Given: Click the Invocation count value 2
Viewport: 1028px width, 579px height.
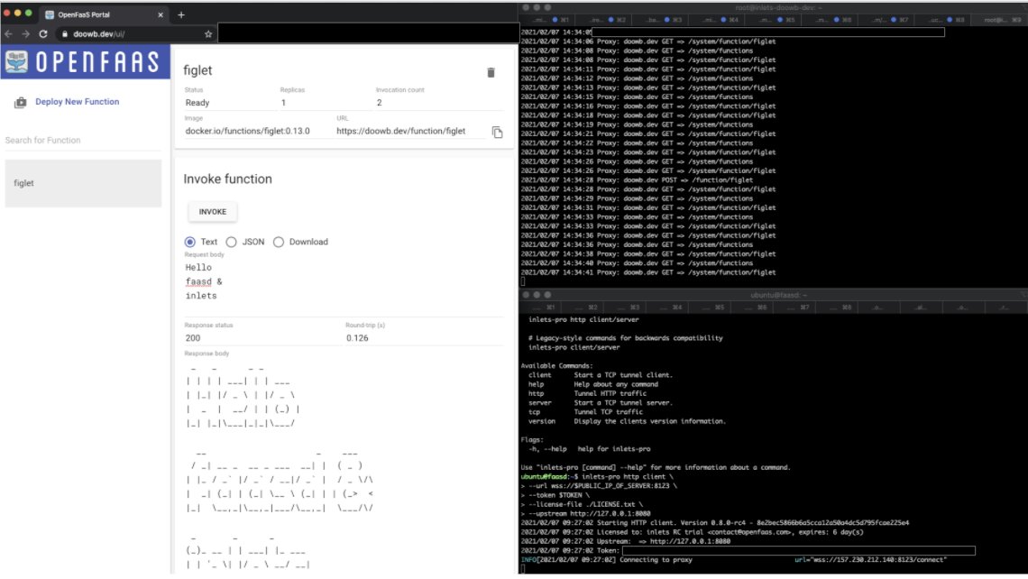Looking at the screenshot, I should pyautogui.click(x=379, y=103).
